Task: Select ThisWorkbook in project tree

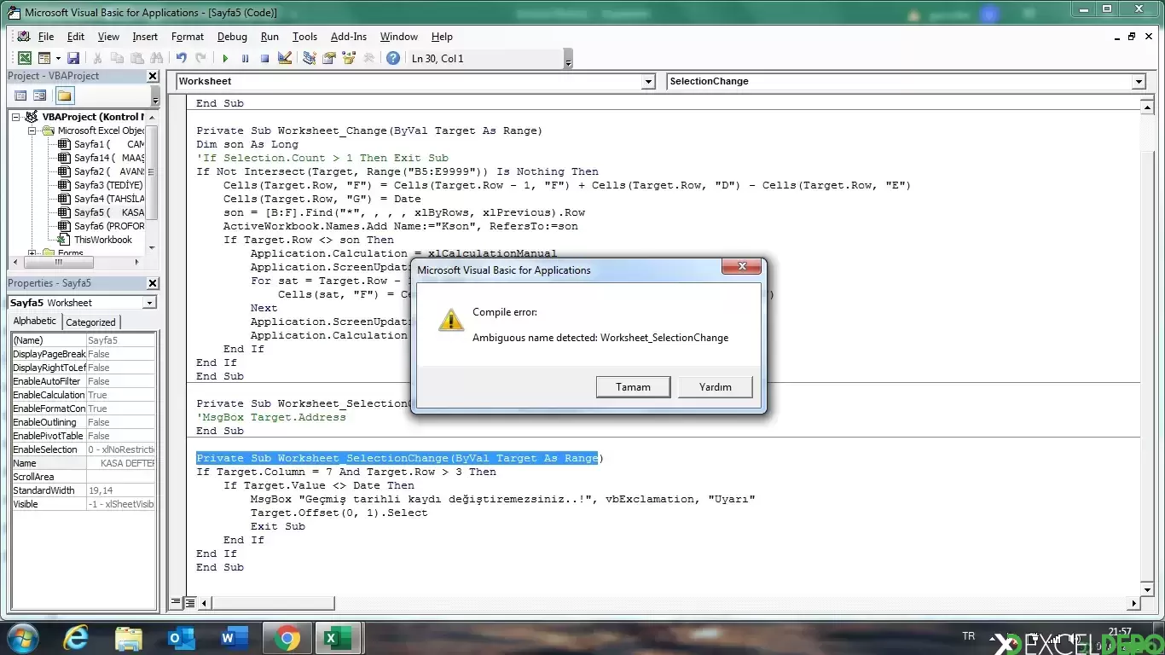Action: 103,240
